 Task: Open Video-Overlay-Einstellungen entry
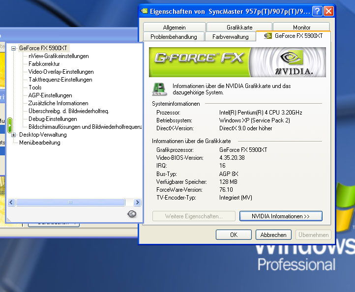[x=61, y=72]
